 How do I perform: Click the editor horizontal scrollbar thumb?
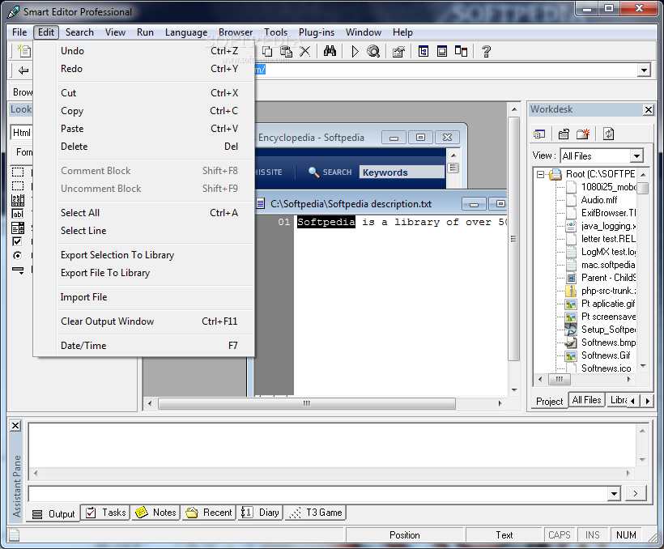click(307, 403)
